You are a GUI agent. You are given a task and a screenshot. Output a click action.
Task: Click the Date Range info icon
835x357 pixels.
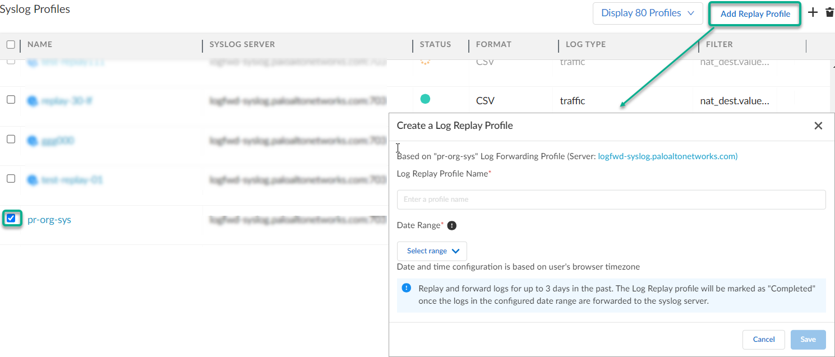click(452, 226)
